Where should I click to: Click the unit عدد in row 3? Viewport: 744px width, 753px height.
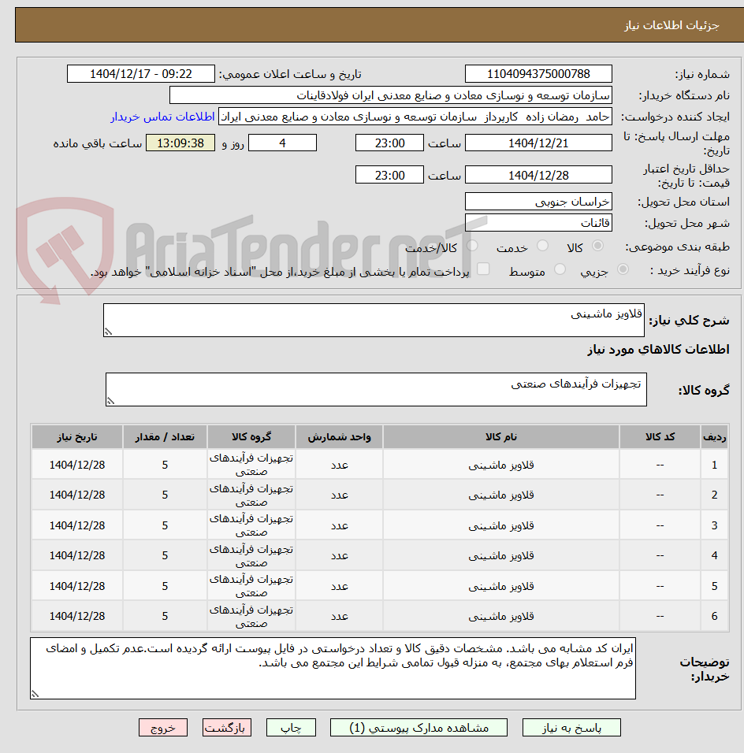(x=340, y=525)
